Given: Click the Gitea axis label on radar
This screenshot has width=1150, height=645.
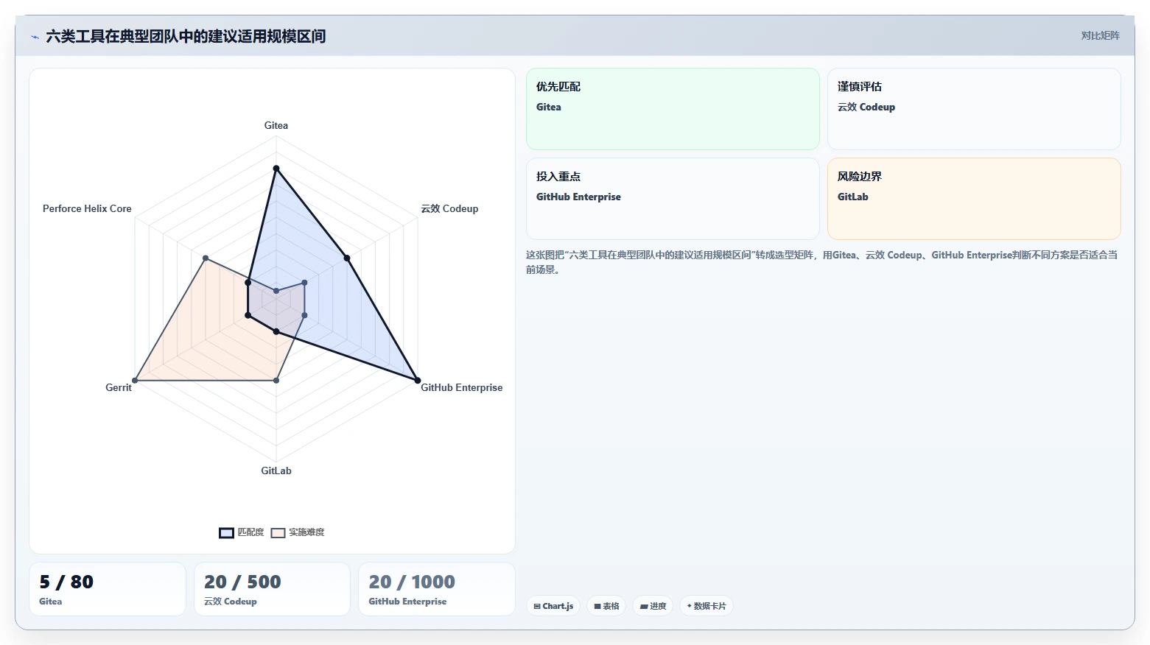Looking at the screenshot, I should 276,125.
